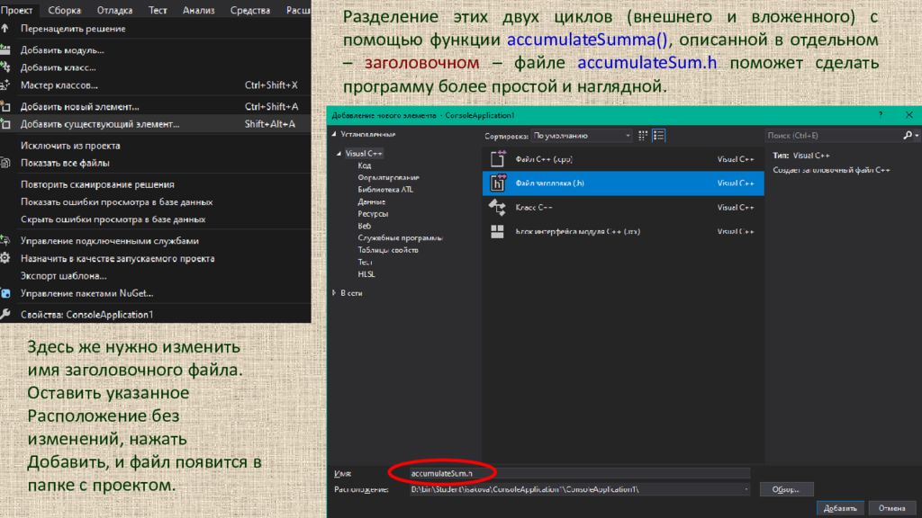Open the dialog help question mark

pyautogui.click(x=881, y=115)
